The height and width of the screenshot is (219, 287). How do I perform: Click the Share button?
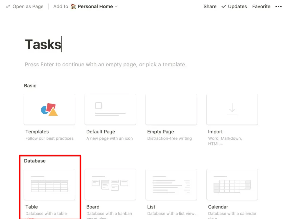click(210, 6)
